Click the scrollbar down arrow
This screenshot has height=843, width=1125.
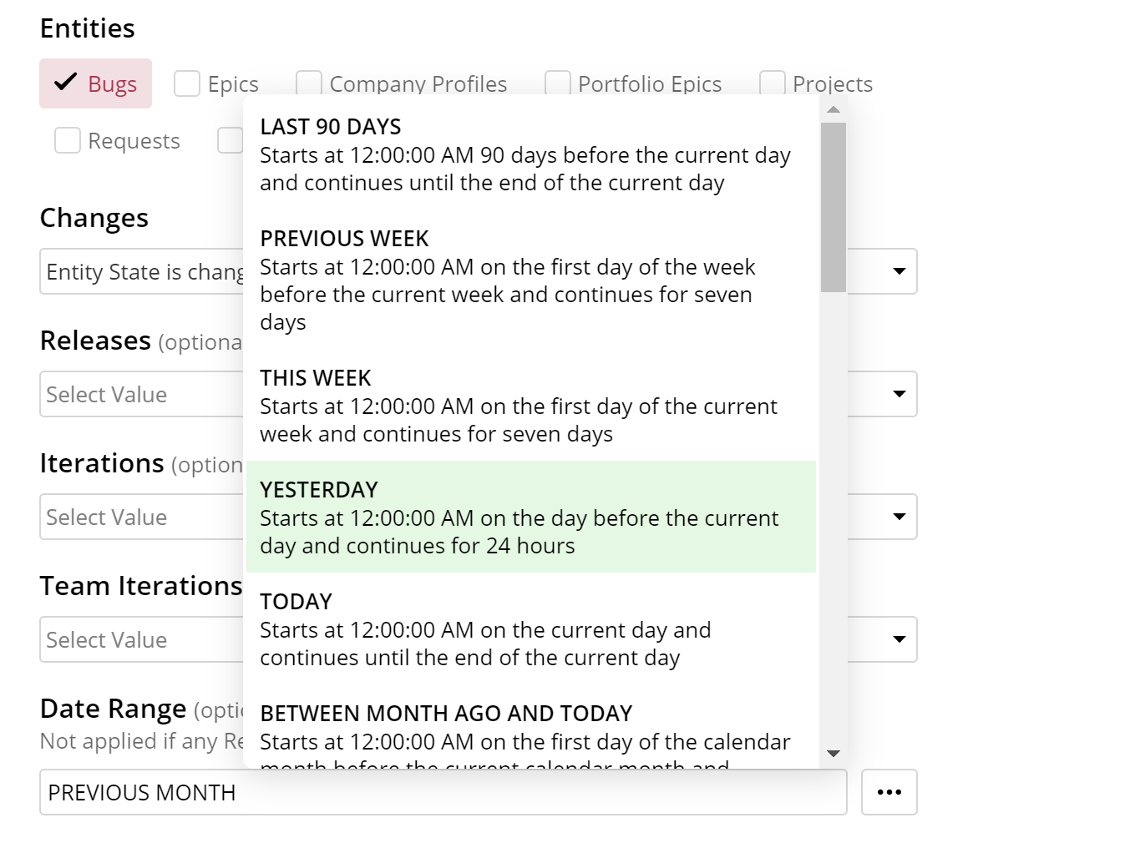pos(833,754)
